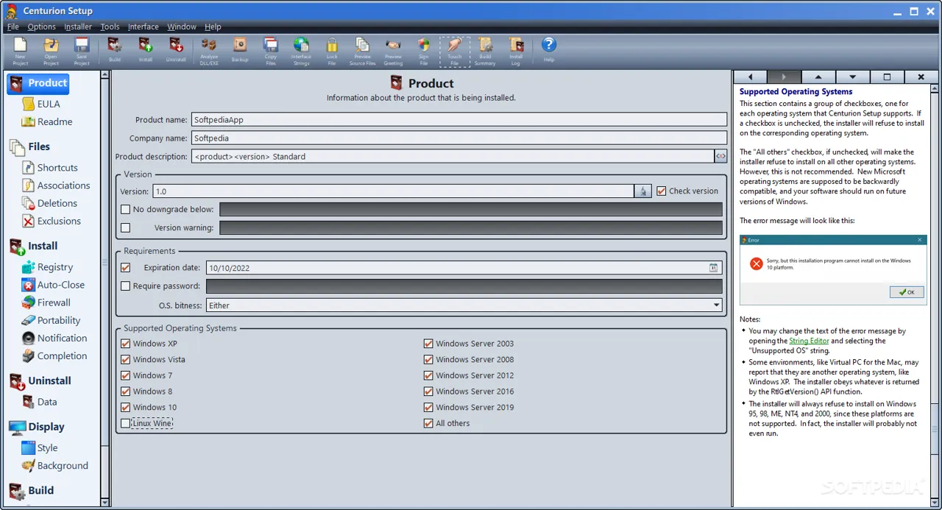The height and width of the screenshot is (510, 942).
Task: Click the Touch File toolbar icon
Action: [x=455, y=52]
